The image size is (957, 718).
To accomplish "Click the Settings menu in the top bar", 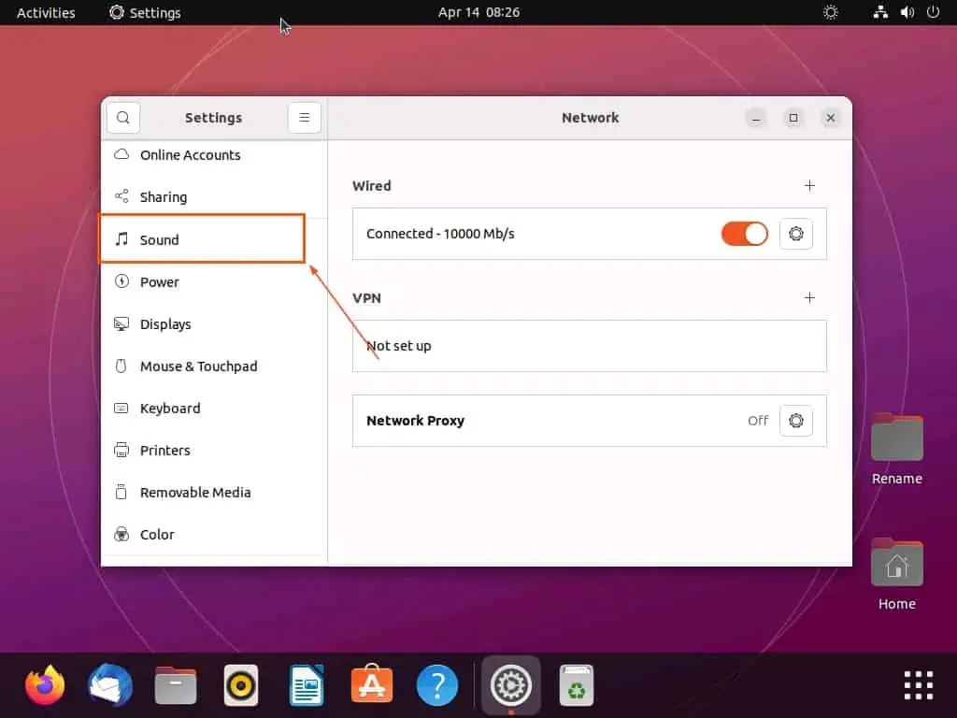I will (144, 12).
